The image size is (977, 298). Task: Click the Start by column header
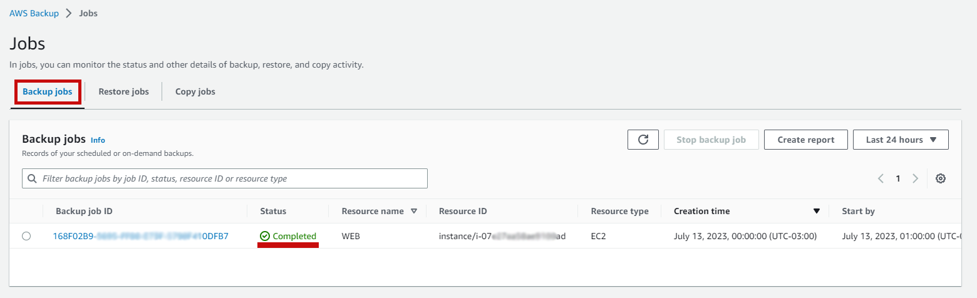coord(859,211)
